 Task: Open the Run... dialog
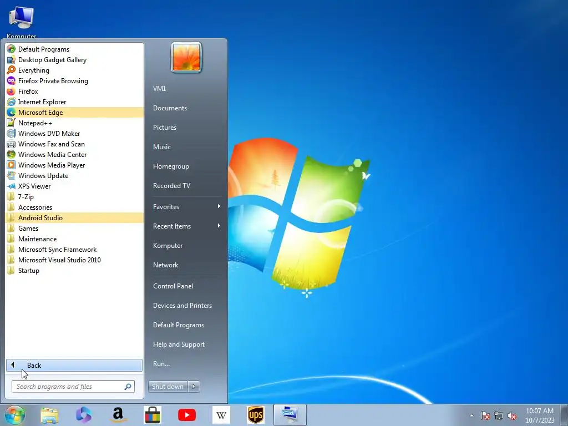(x=186, y=364)
